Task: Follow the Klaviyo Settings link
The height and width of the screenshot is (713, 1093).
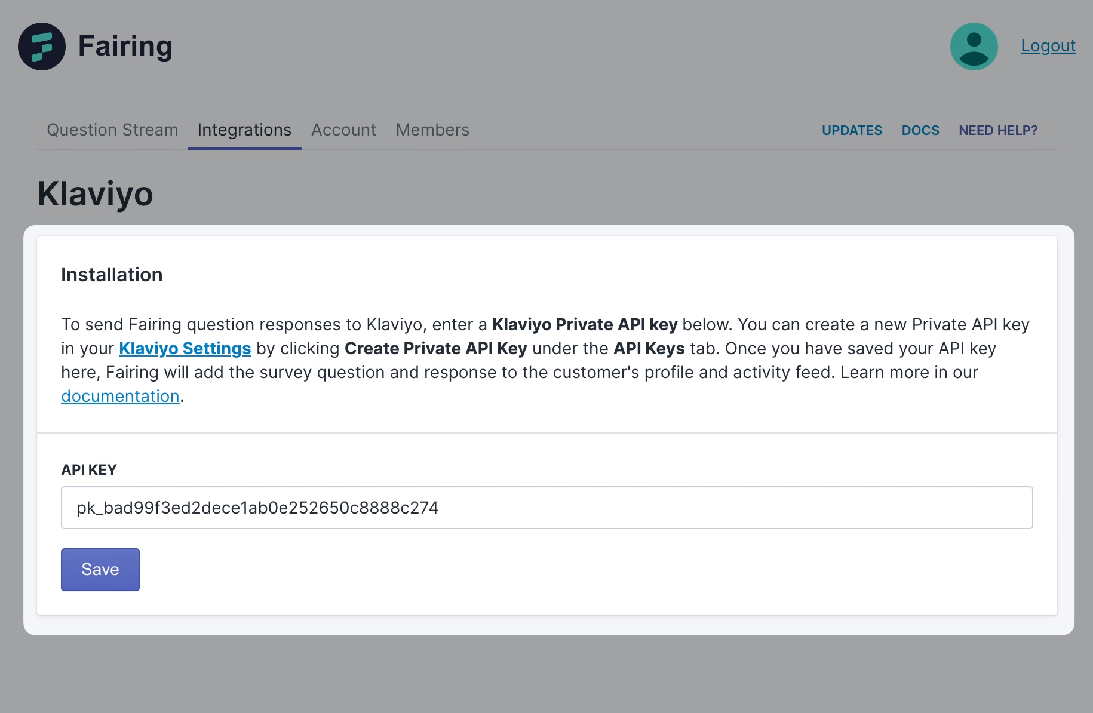Action: 185,348
